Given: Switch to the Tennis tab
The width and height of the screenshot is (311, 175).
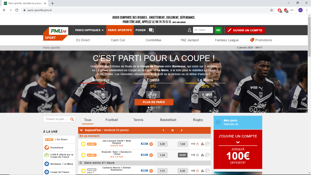Looking at the screenshot, I should pyautogui.click(x=138, y=120).
